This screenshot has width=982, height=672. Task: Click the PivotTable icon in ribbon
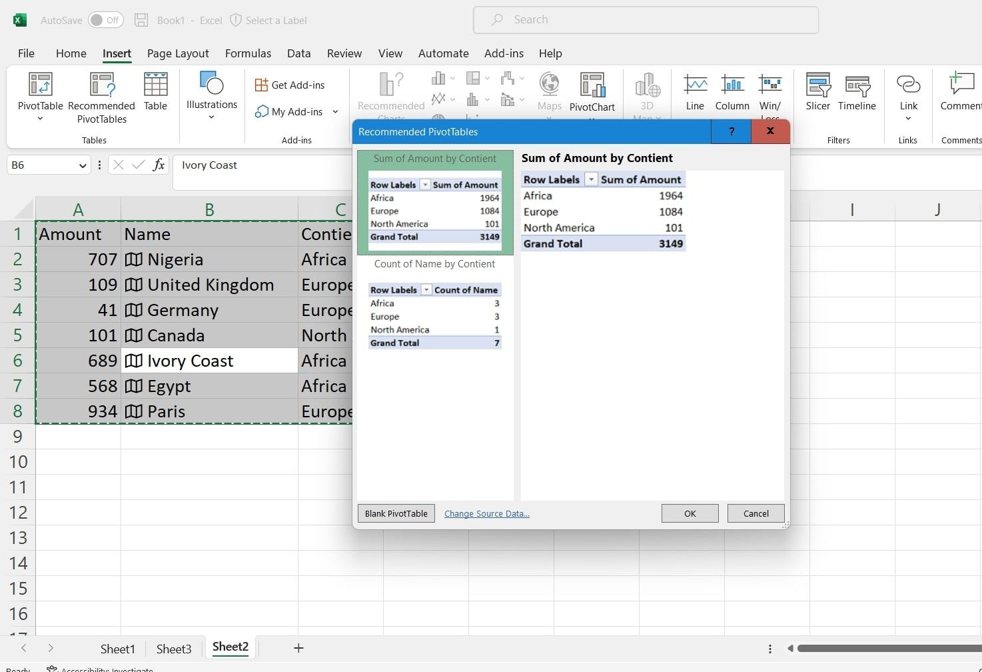pyautogui.click(x=40, y=85)
